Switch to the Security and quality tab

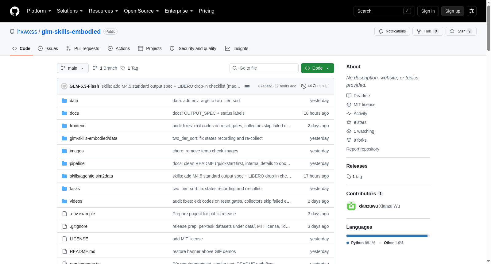pyautogui.click(x=193, y=48)
